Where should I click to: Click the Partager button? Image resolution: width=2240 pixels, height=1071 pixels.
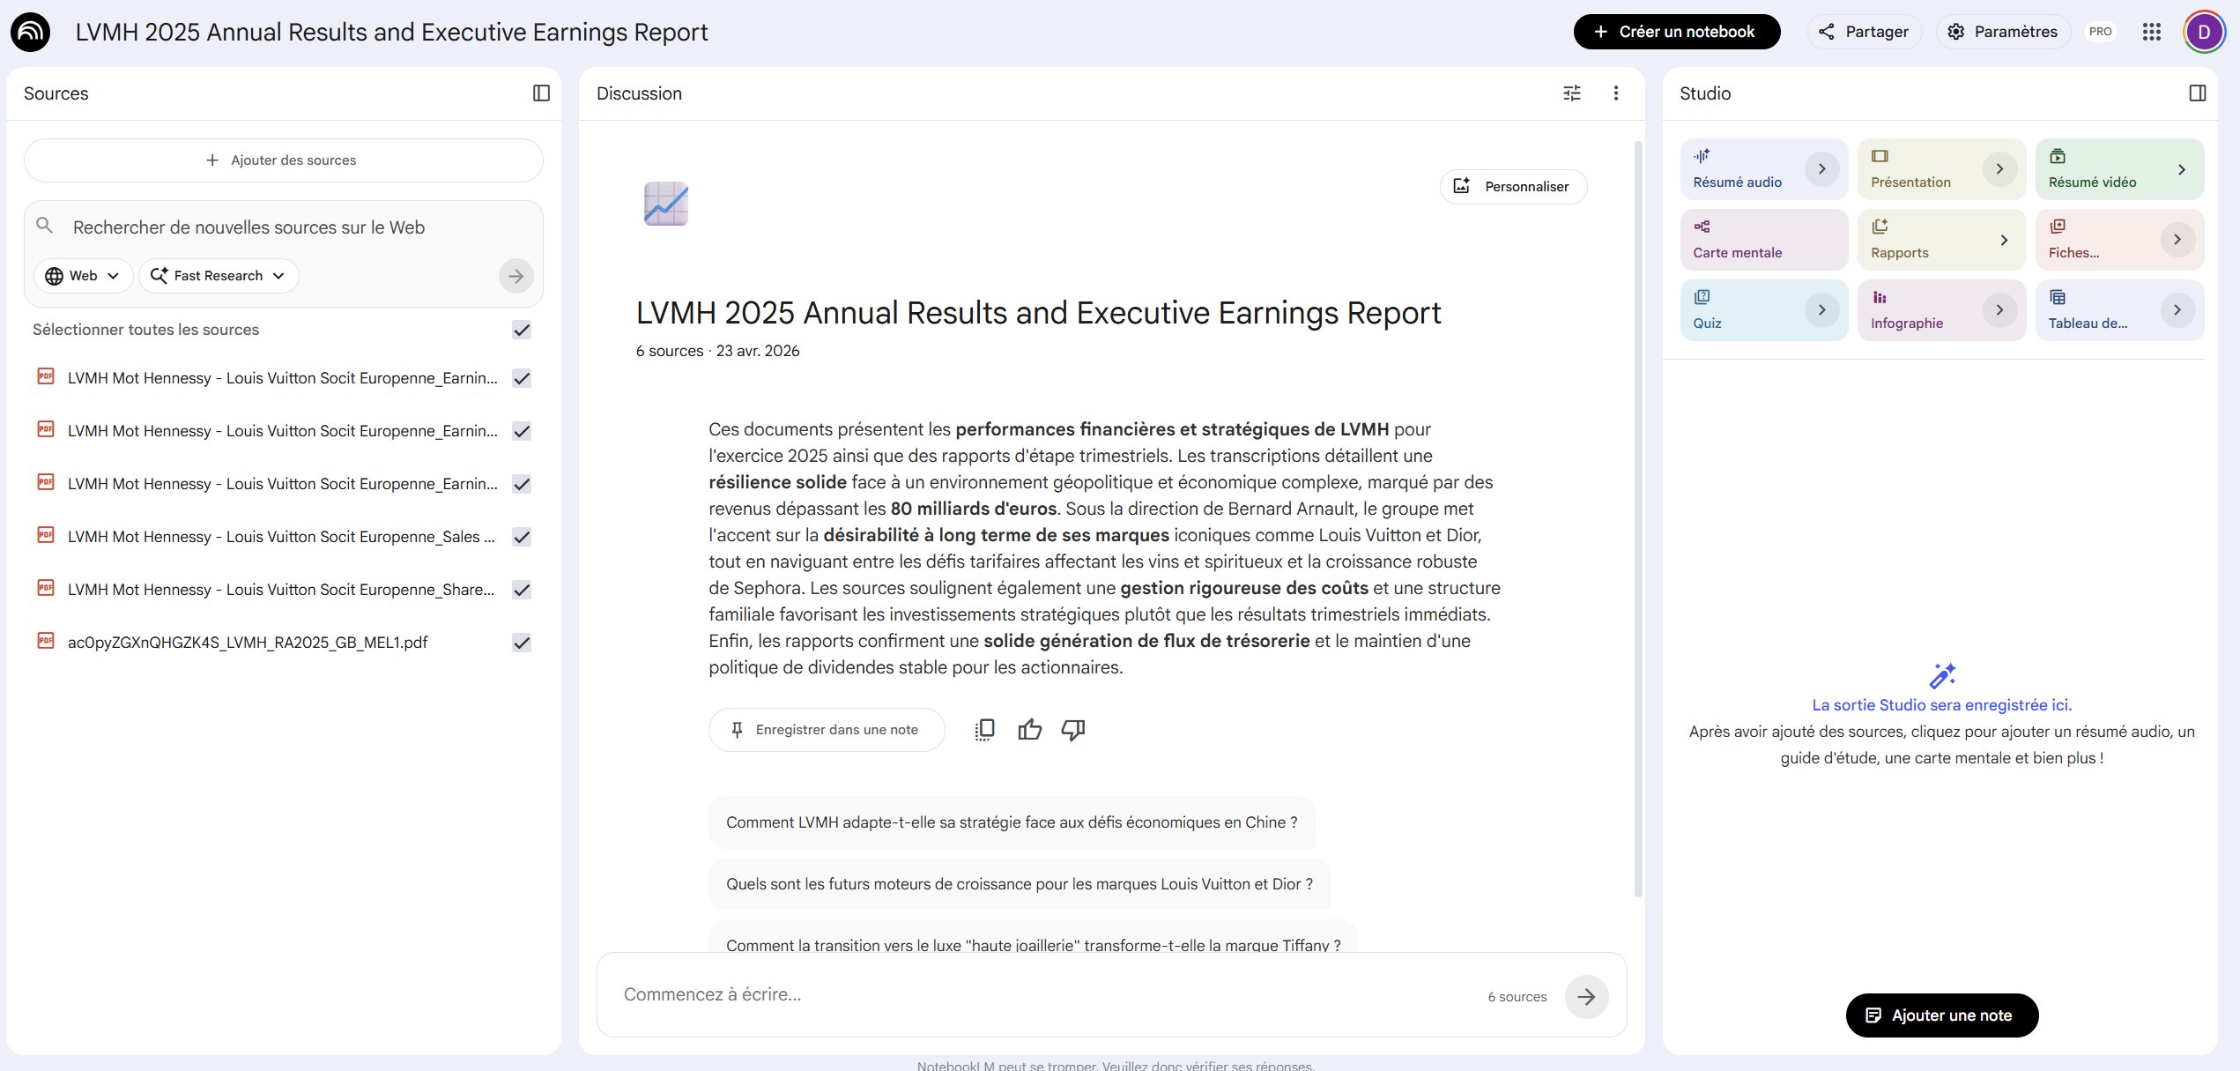click(x=1864, y=32)
